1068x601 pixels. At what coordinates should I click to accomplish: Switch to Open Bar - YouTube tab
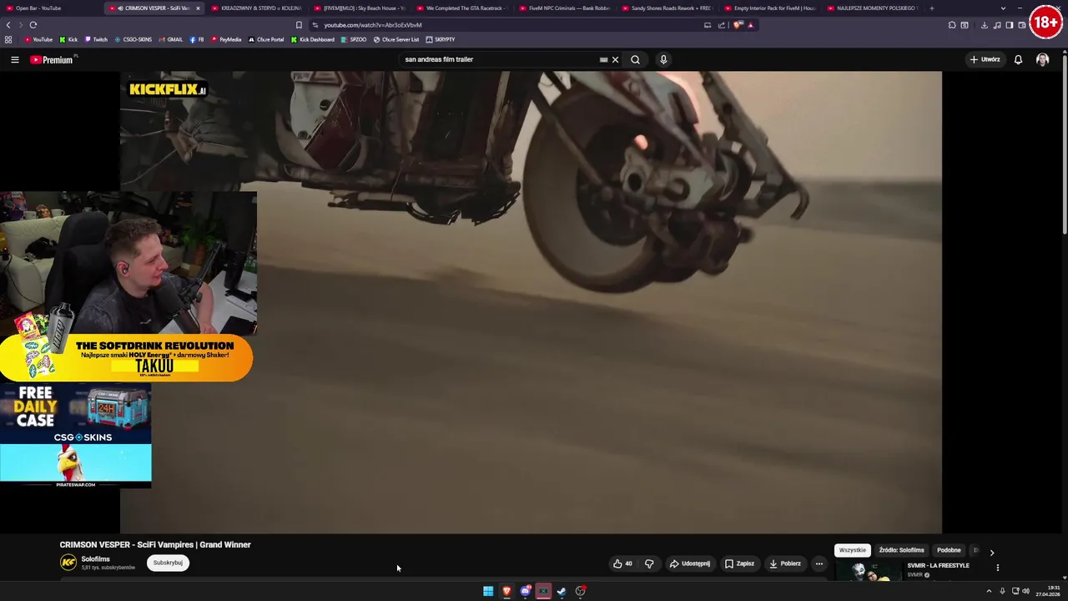(x=50, y=8)
